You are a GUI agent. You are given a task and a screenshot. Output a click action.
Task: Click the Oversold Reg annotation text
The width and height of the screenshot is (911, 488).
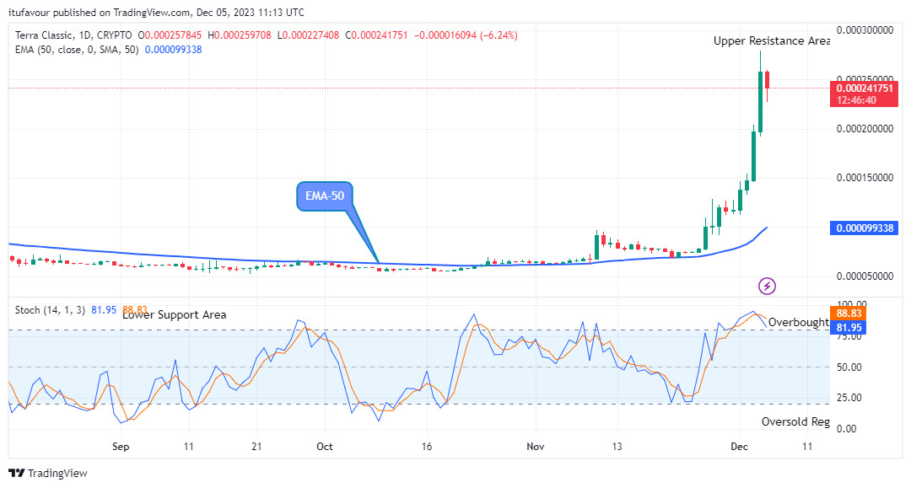tap(795, 422)
